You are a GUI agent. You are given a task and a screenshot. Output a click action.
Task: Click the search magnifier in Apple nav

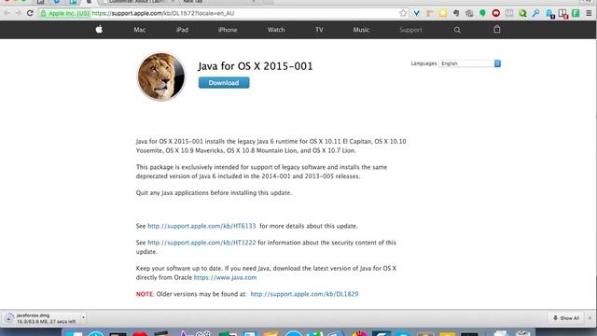(457, 30)
